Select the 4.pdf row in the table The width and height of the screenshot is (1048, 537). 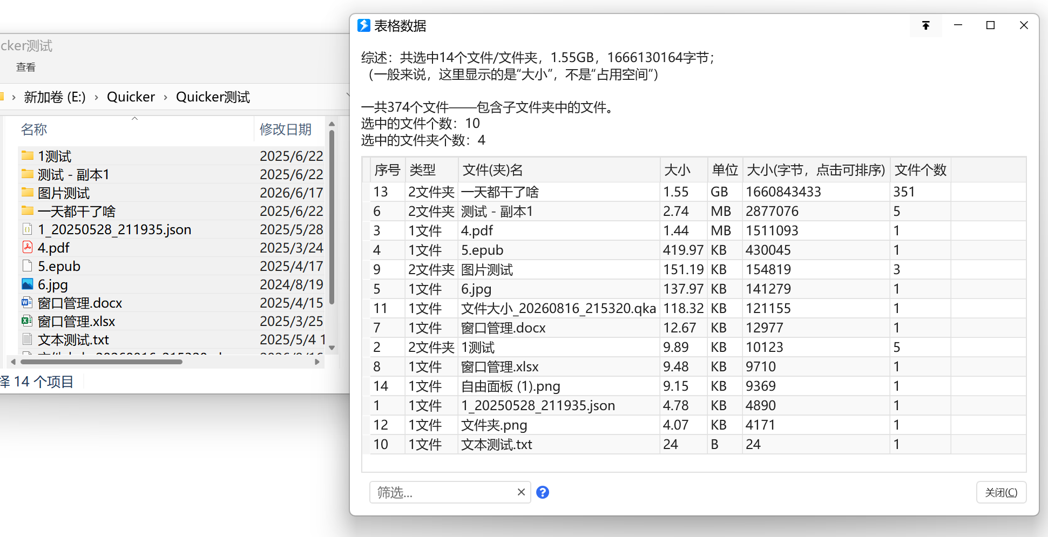tap(694, 230)
